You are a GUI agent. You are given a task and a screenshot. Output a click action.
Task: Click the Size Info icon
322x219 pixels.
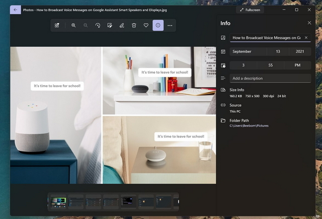click(223, 90)
